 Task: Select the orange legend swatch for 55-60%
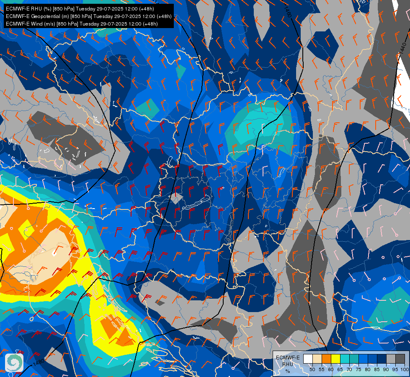click(x=326, y=359)
